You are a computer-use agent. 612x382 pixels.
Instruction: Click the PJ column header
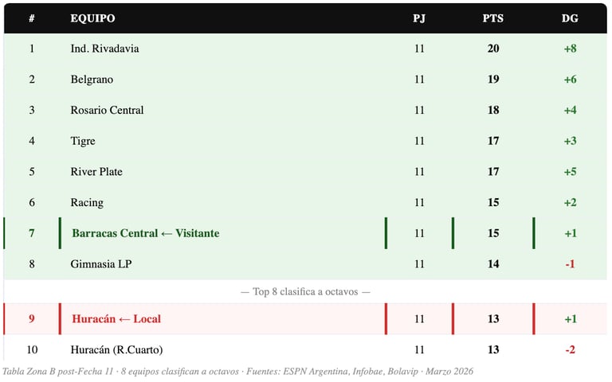(x=419, y=18)
